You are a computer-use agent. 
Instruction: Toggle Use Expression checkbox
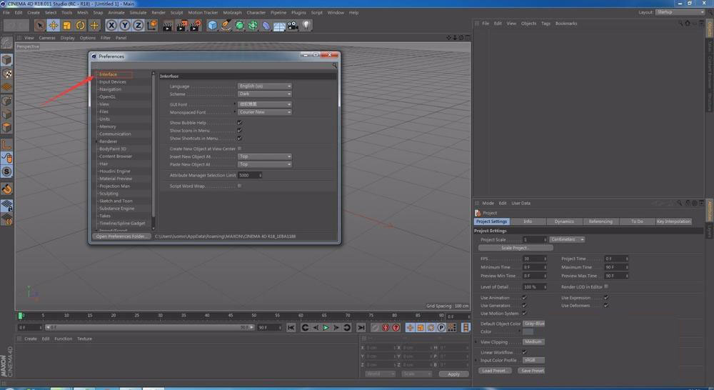pyautogui.click(x=606, y=298)
